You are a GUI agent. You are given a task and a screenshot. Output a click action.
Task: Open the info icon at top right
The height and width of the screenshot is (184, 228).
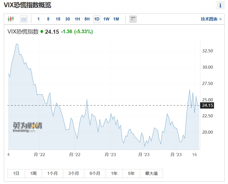pyautogui.click(x=220, y=5)
